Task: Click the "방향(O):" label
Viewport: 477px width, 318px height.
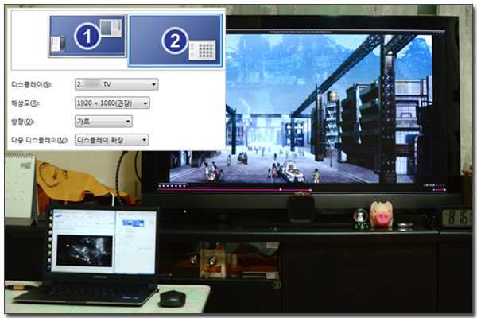Action: click(x=22, y=122)
